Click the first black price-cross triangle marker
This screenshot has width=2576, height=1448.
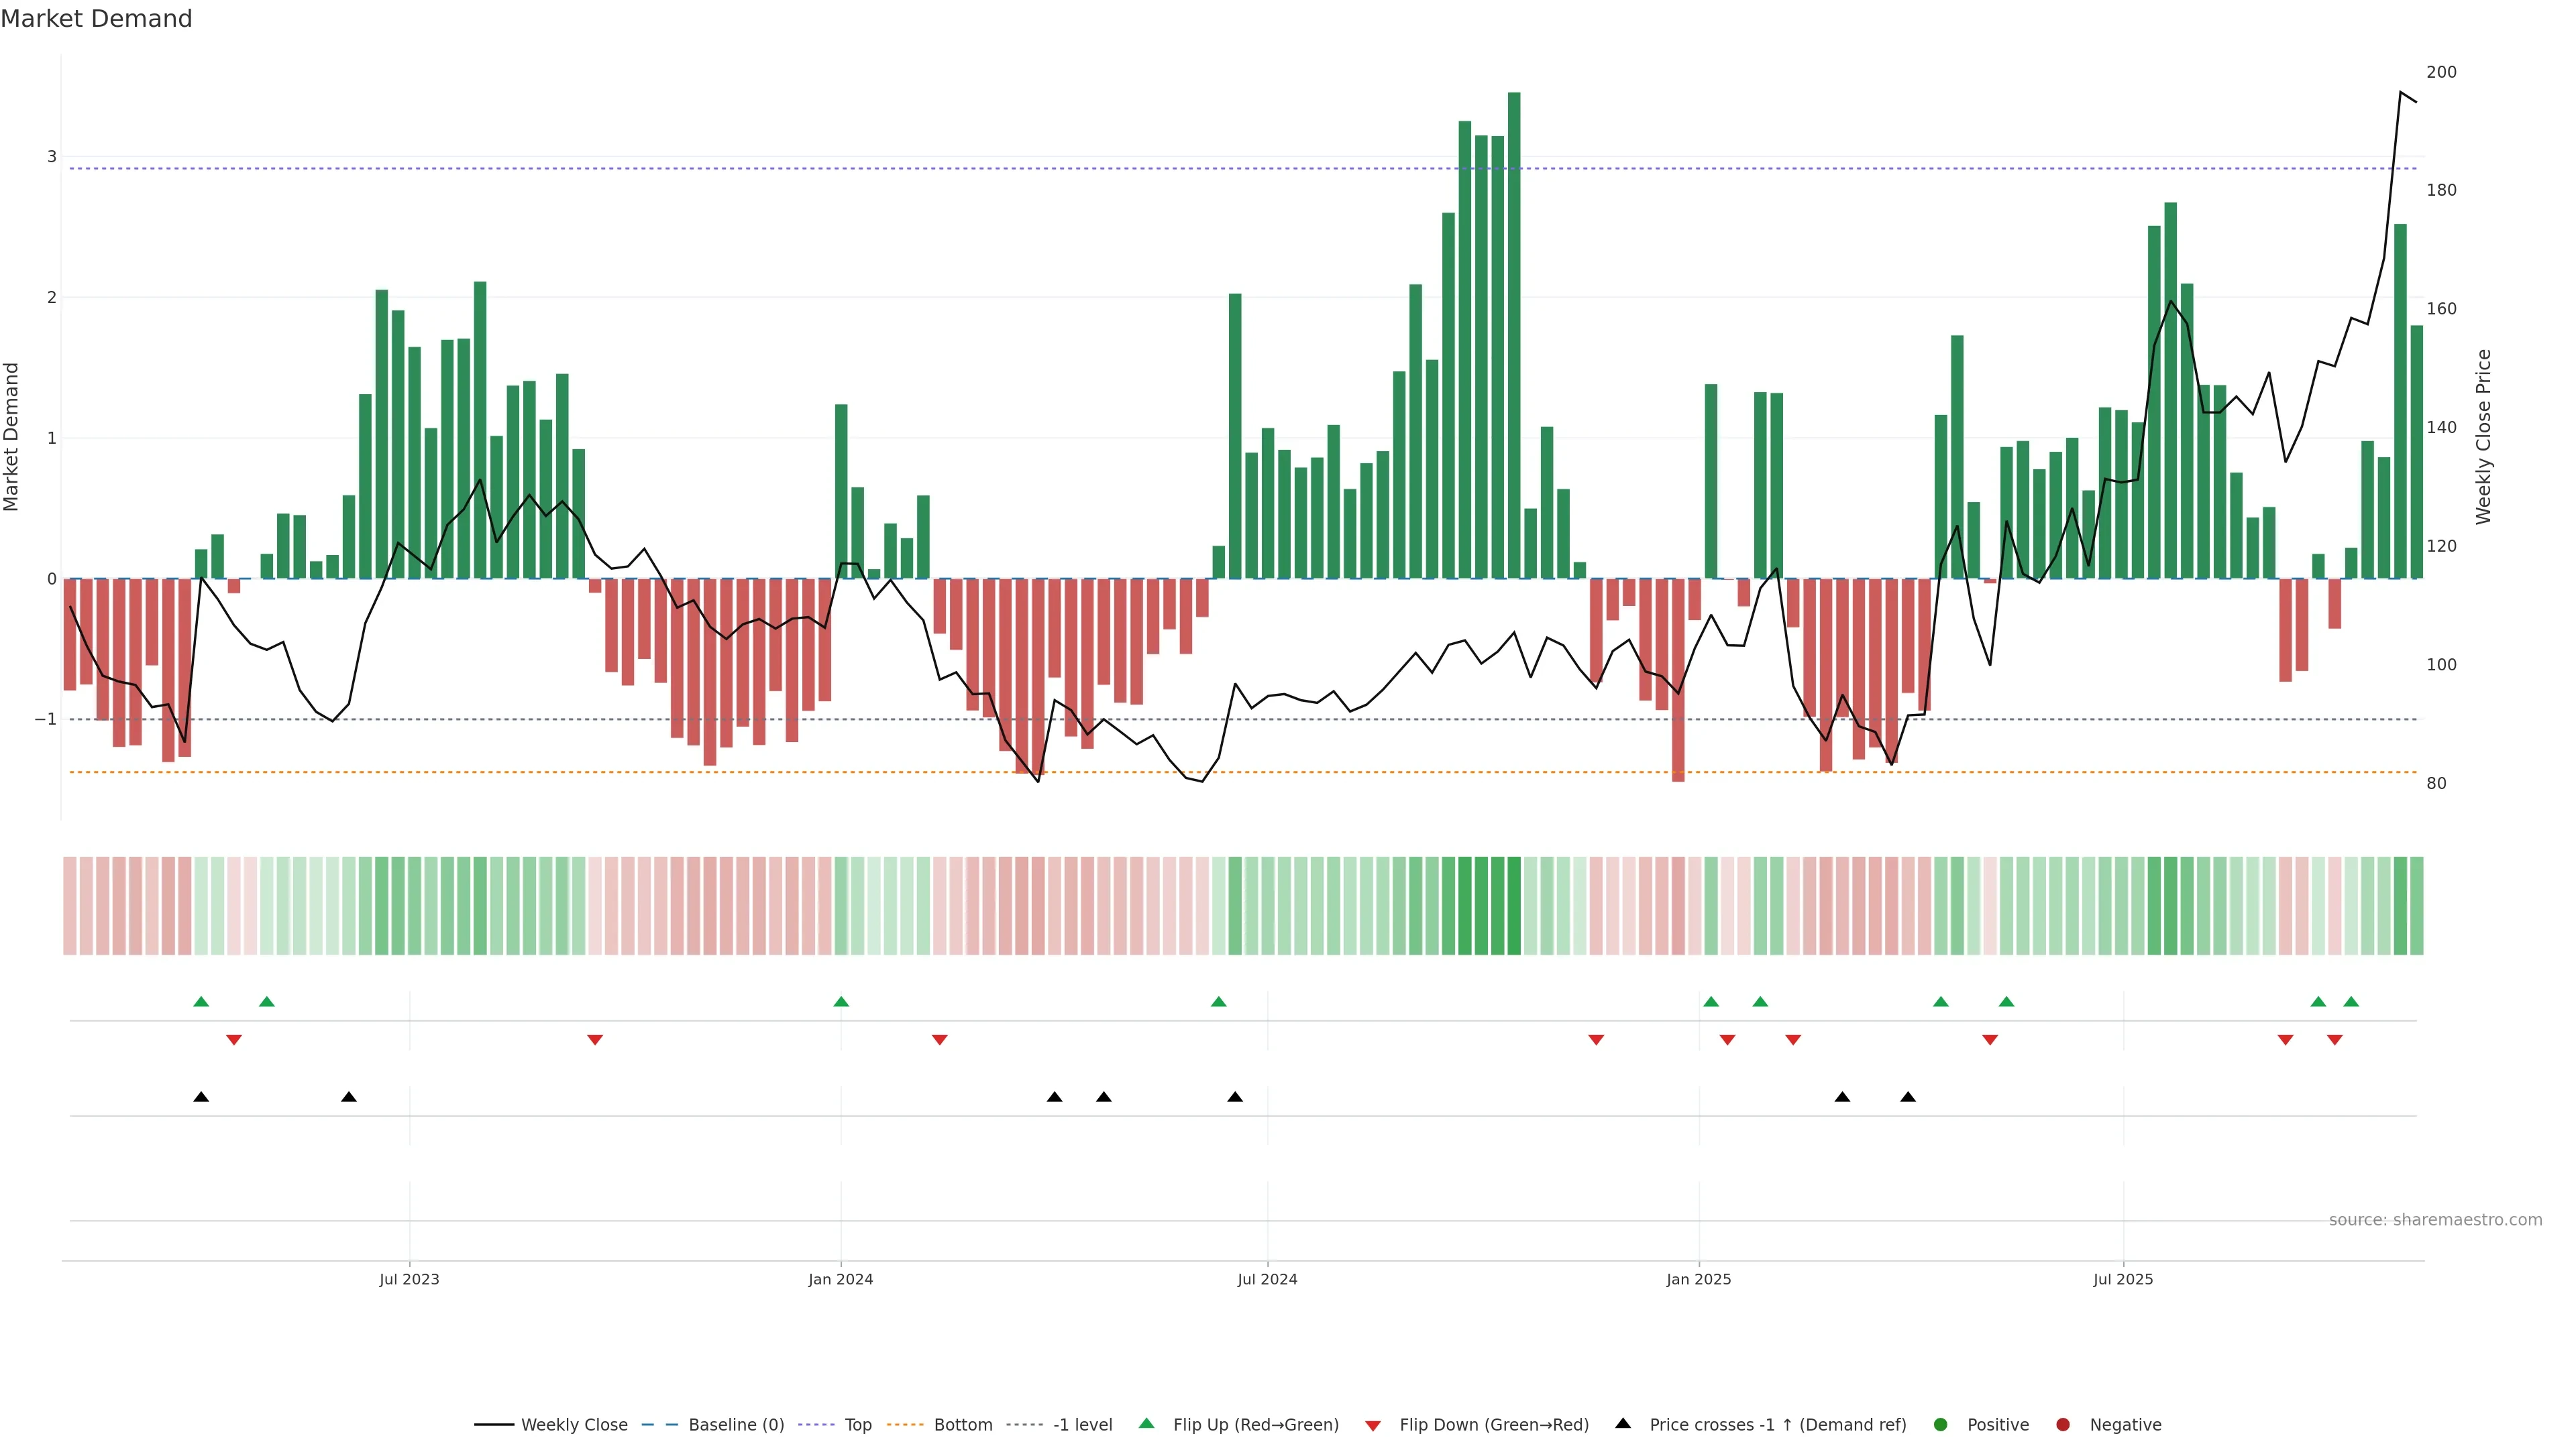click(201, 1096)
